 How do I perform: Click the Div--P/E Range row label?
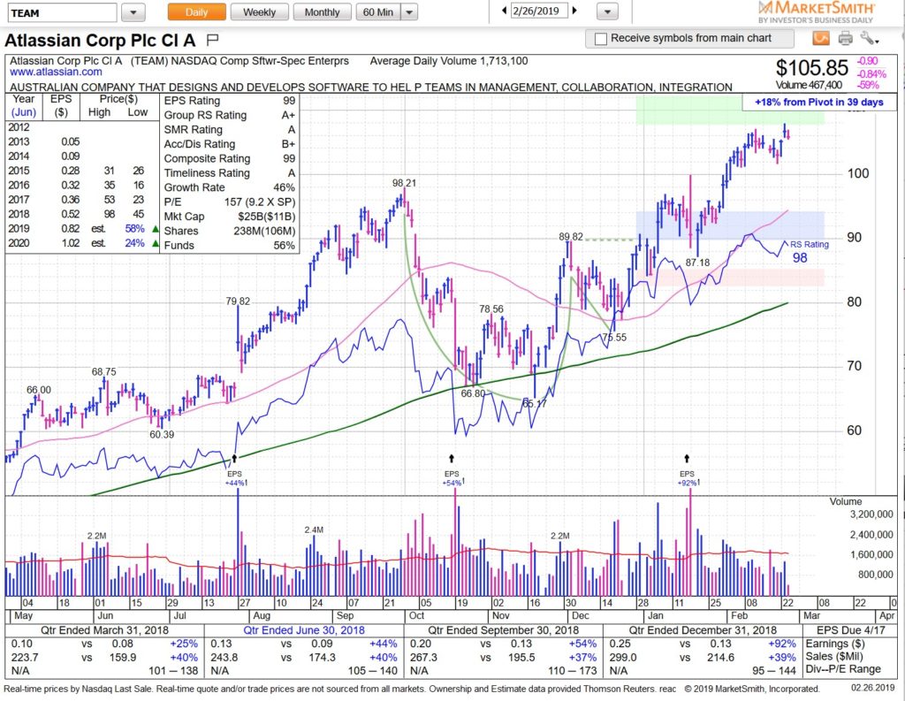coord(842,669)
